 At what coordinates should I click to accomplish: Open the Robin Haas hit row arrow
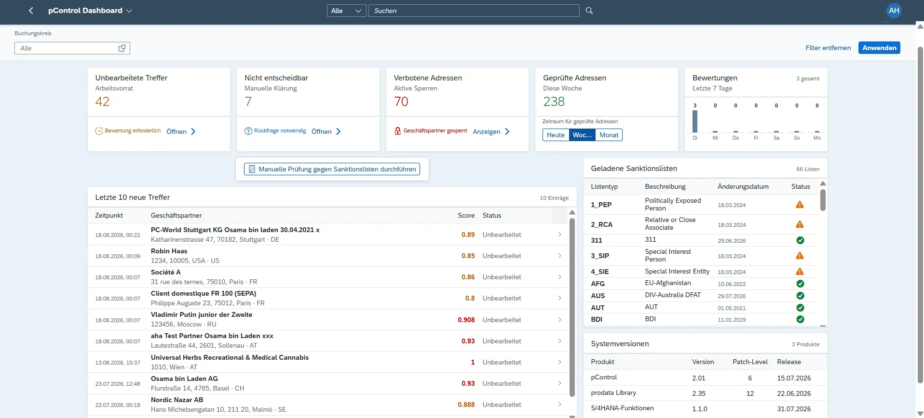point(559,256)
